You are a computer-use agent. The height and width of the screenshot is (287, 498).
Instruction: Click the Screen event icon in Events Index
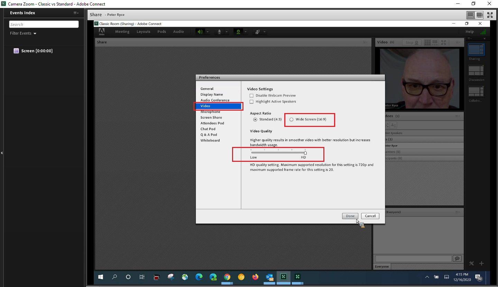click(16, 51)
